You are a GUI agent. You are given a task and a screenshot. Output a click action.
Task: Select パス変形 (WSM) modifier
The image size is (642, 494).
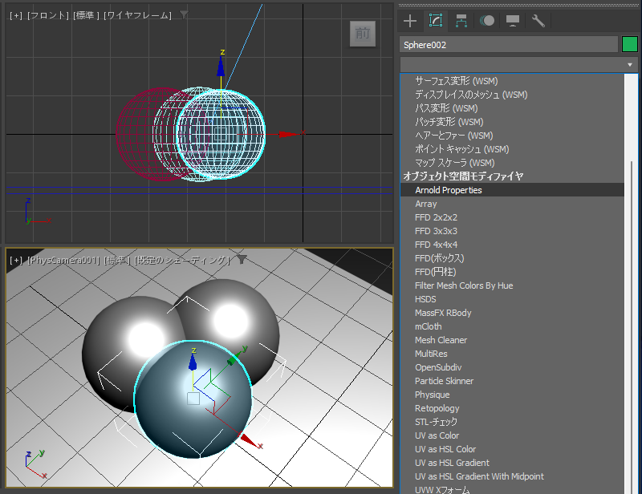tap(512, 108)
